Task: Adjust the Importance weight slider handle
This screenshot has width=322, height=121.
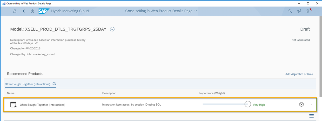Action: pyautogui.click(x=248, y=104)
